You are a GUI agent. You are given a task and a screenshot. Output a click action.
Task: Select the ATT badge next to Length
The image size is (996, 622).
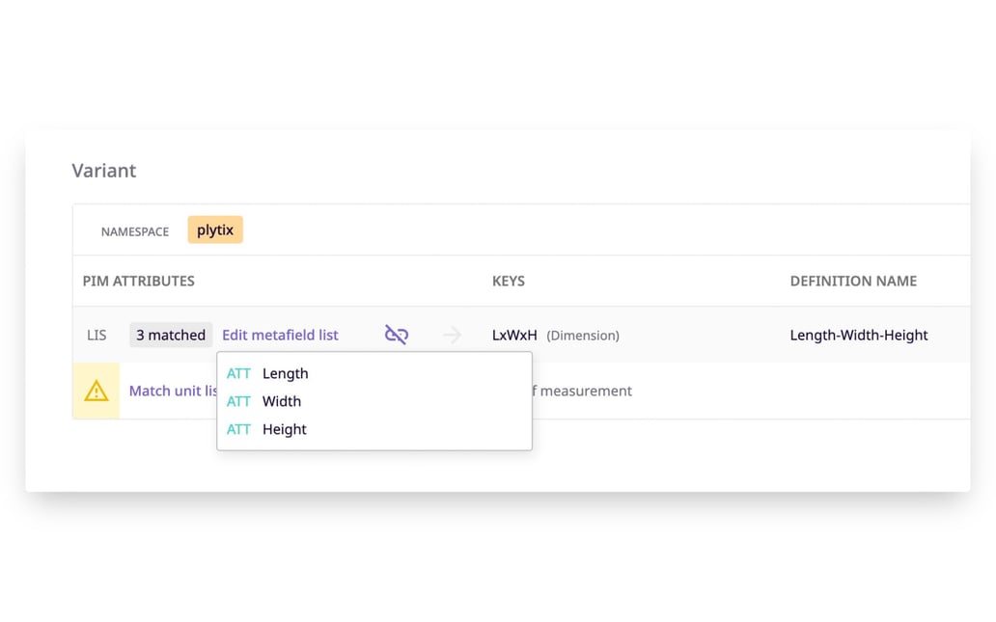tap(238, 373)
